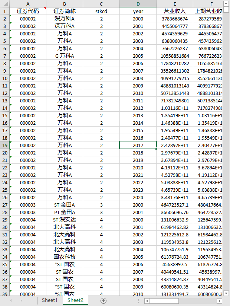230x306 pixels.
Task: Click cell containing ST 金田A
Action: [65, 205]
